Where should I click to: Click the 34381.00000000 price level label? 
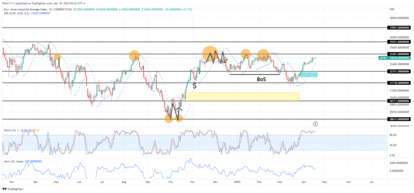[399, 54]
